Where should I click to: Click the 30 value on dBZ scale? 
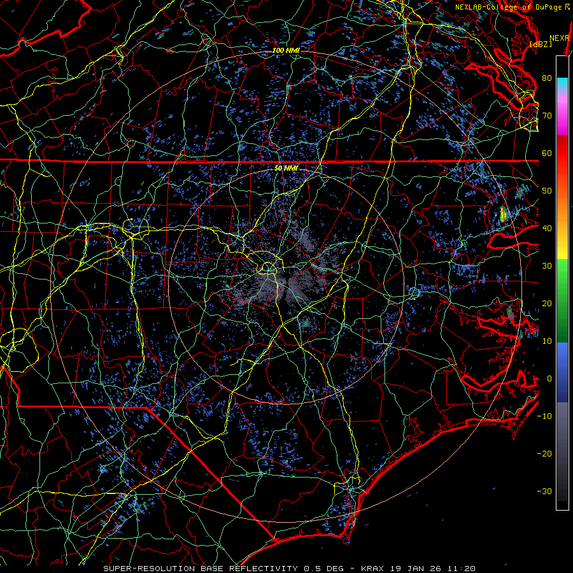coord(547,266)
